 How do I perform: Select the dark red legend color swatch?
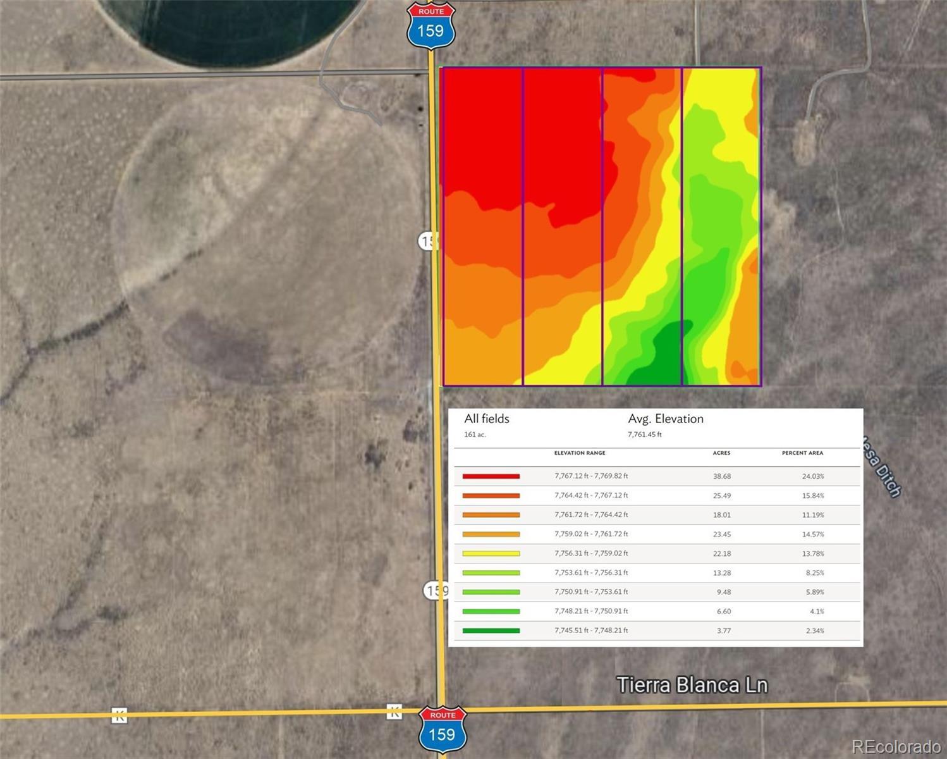491,476
